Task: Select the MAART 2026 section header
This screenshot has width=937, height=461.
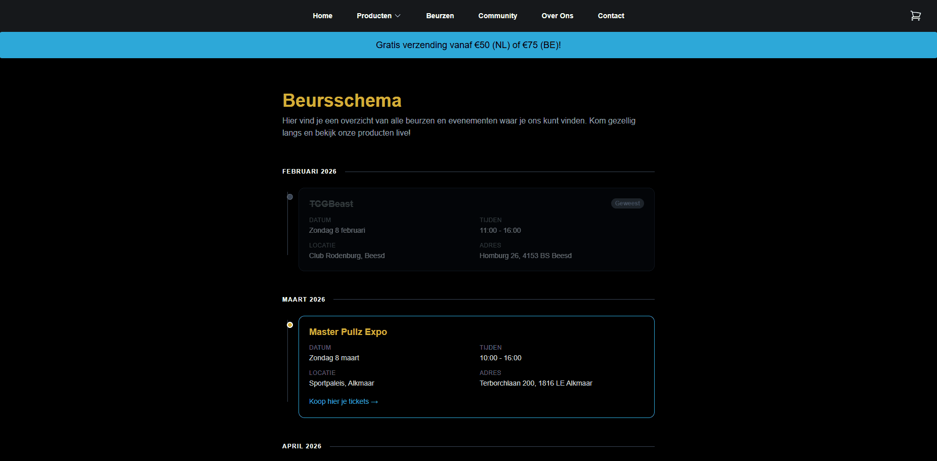Action: click(x=304, y=300)
